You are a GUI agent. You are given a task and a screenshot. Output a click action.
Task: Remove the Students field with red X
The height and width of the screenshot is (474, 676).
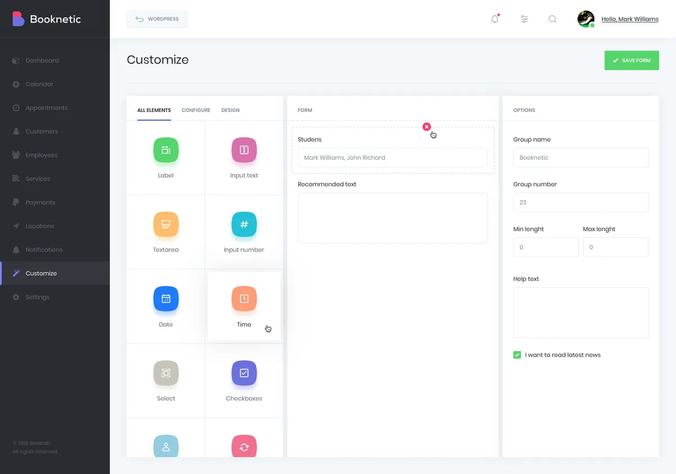(426, 127)
